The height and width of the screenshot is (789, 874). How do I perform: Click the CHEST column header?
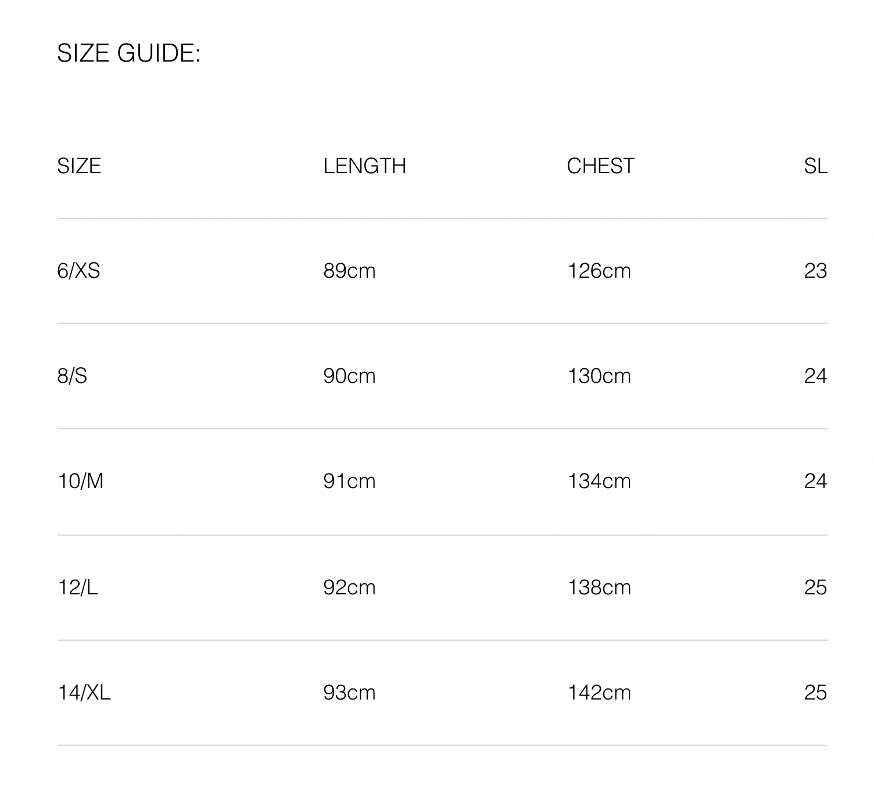(x=600, y=166)
